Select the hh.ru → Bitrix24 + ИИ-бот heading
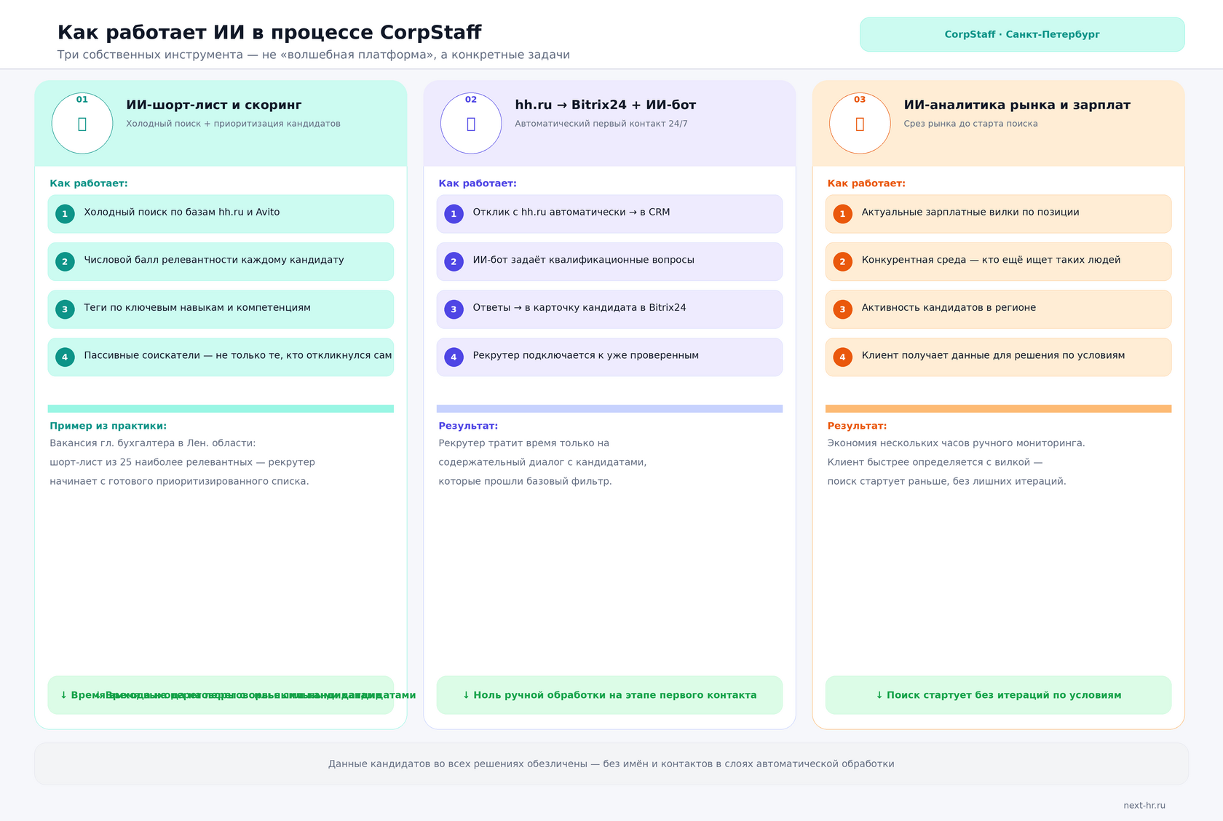The height and width of the screenshot is (821, 1223). pyautogui.click(x=605, y=105)
